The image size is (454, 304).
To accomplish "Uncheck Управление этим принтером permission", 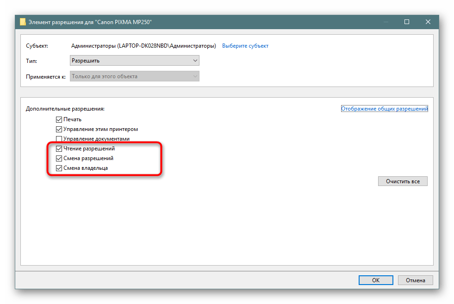I will (x=59, y=130).
